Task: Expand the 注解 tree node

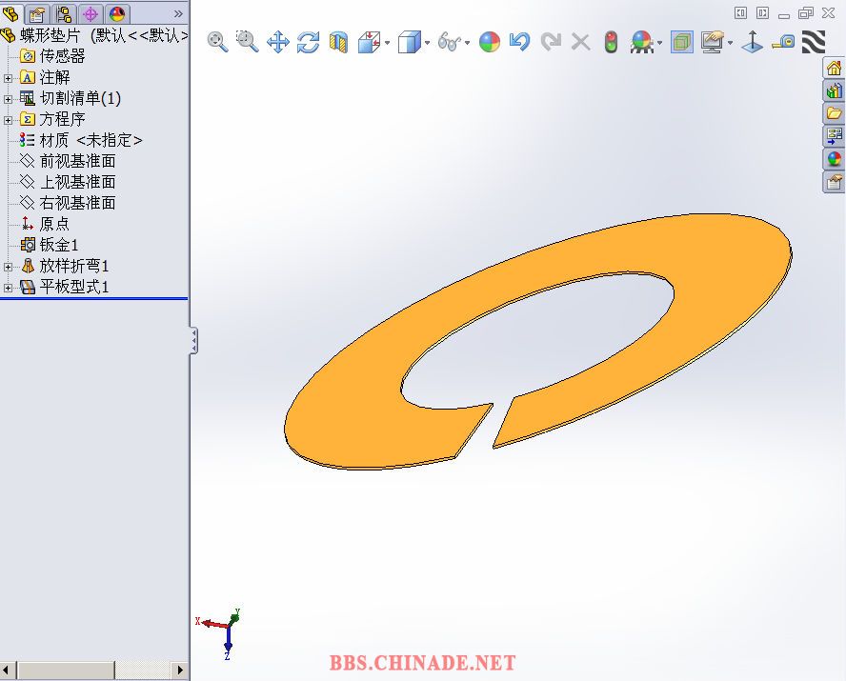Action: pos(9,77)
